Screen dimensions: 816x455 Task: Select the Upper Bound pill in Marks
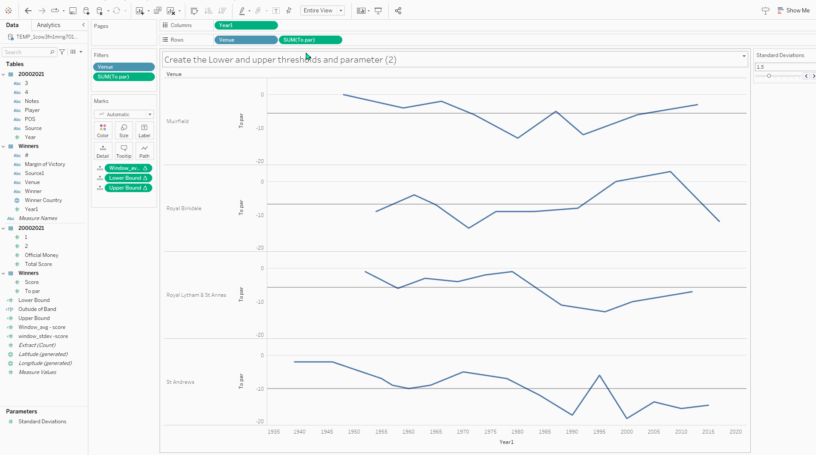point(128,188)
